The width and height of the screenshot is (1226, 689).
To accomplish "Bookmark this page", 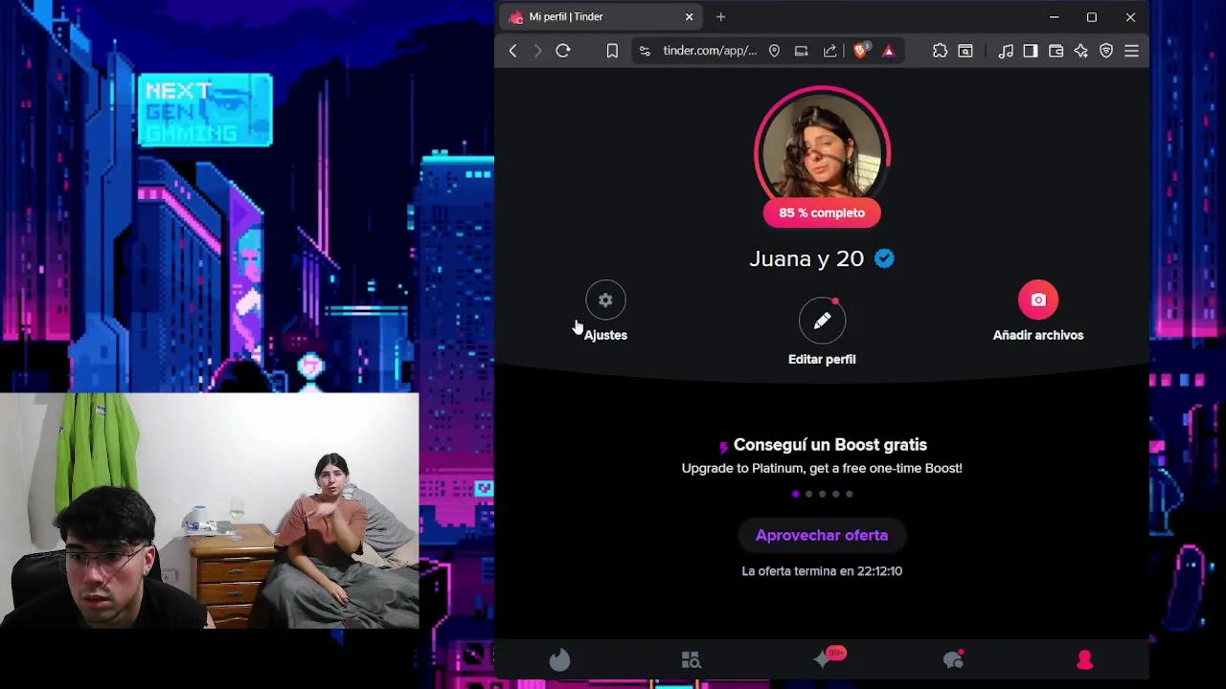I will click(x=612, y=51).
